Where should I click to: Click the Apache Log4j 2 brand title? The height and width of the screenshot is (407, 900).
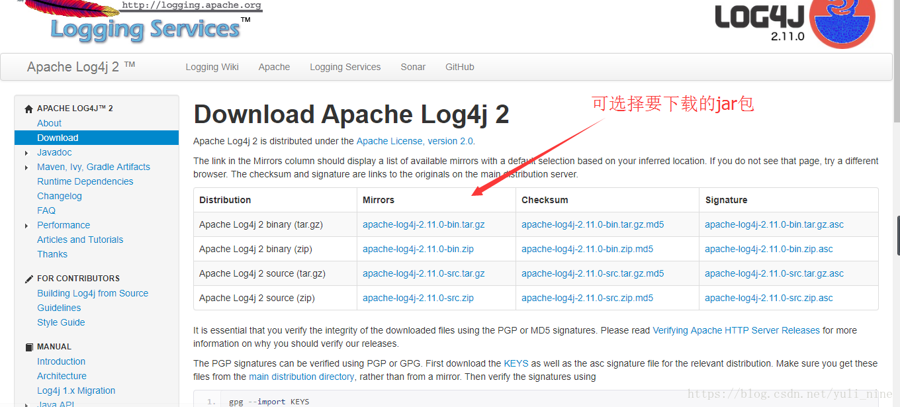(81, 67)
